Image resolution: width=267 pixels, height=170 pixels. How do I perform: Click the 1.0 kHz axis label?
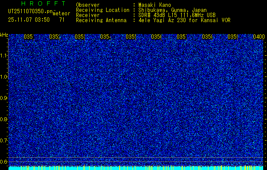click(x=4, y=76)
